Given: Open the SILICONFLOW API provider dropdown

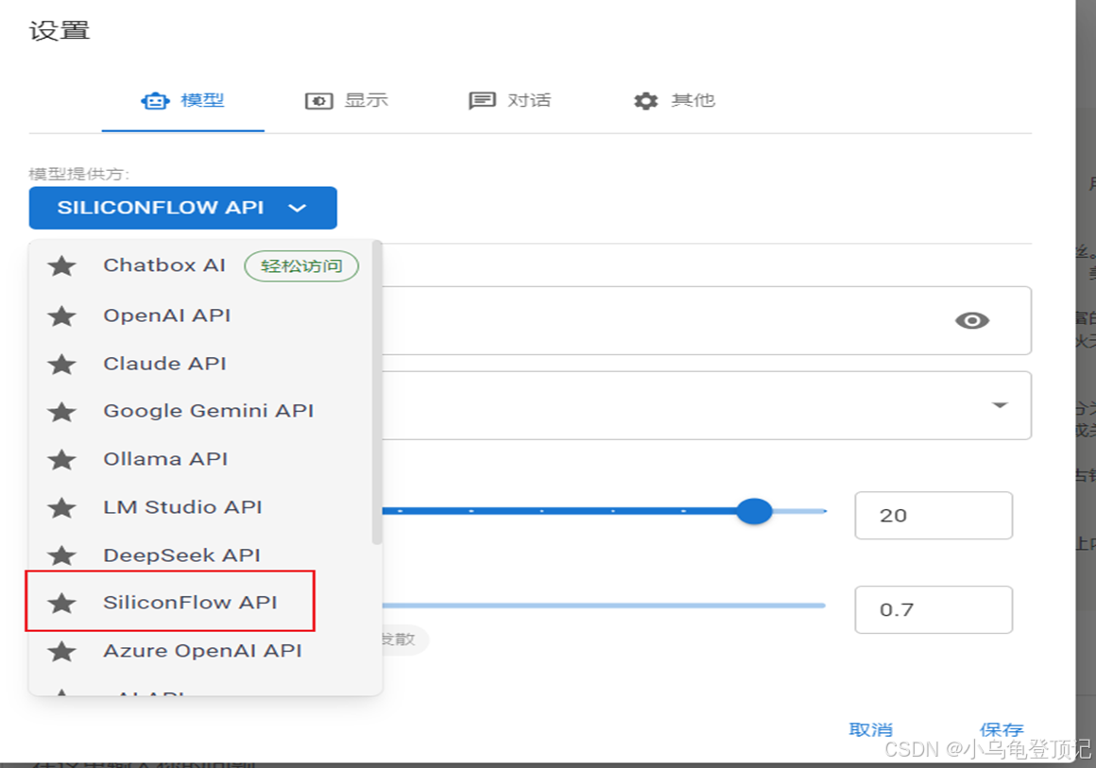Looking at the screenshot, I should pyautogui.click(x=183, y=208).
